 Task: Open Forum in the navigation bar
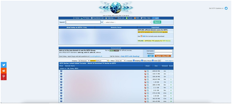click(x=129, y=18)
